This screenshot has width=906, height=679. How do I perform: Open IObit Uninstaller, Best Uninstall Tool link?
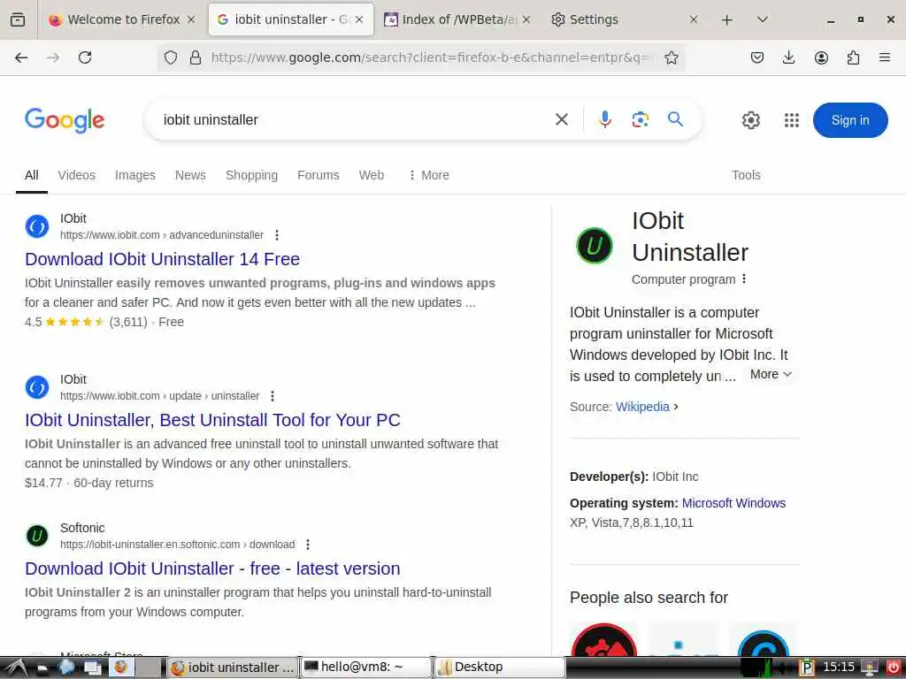click(x=212, y=420)
